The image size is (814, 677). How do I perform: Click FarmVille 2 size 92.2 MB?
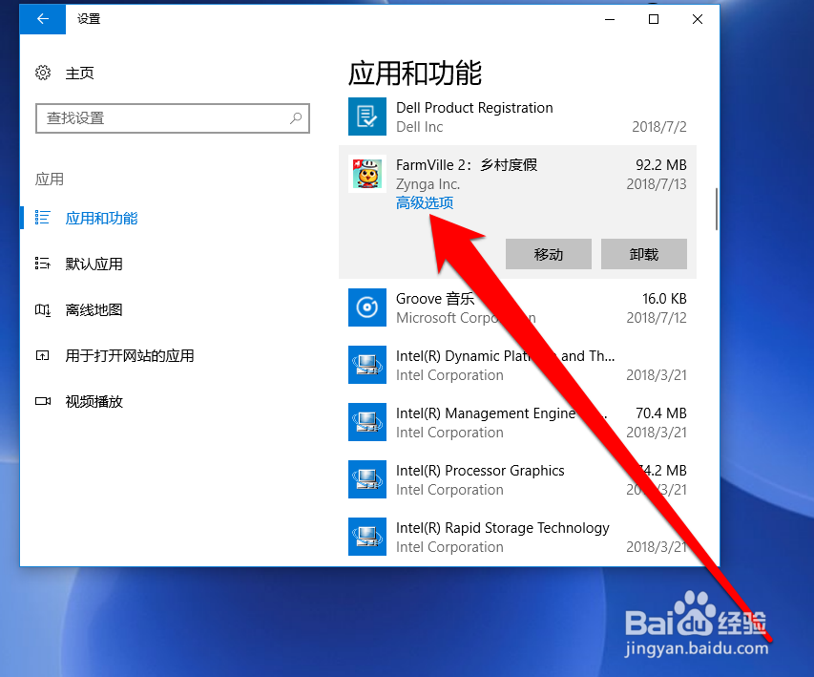point(661,164)
